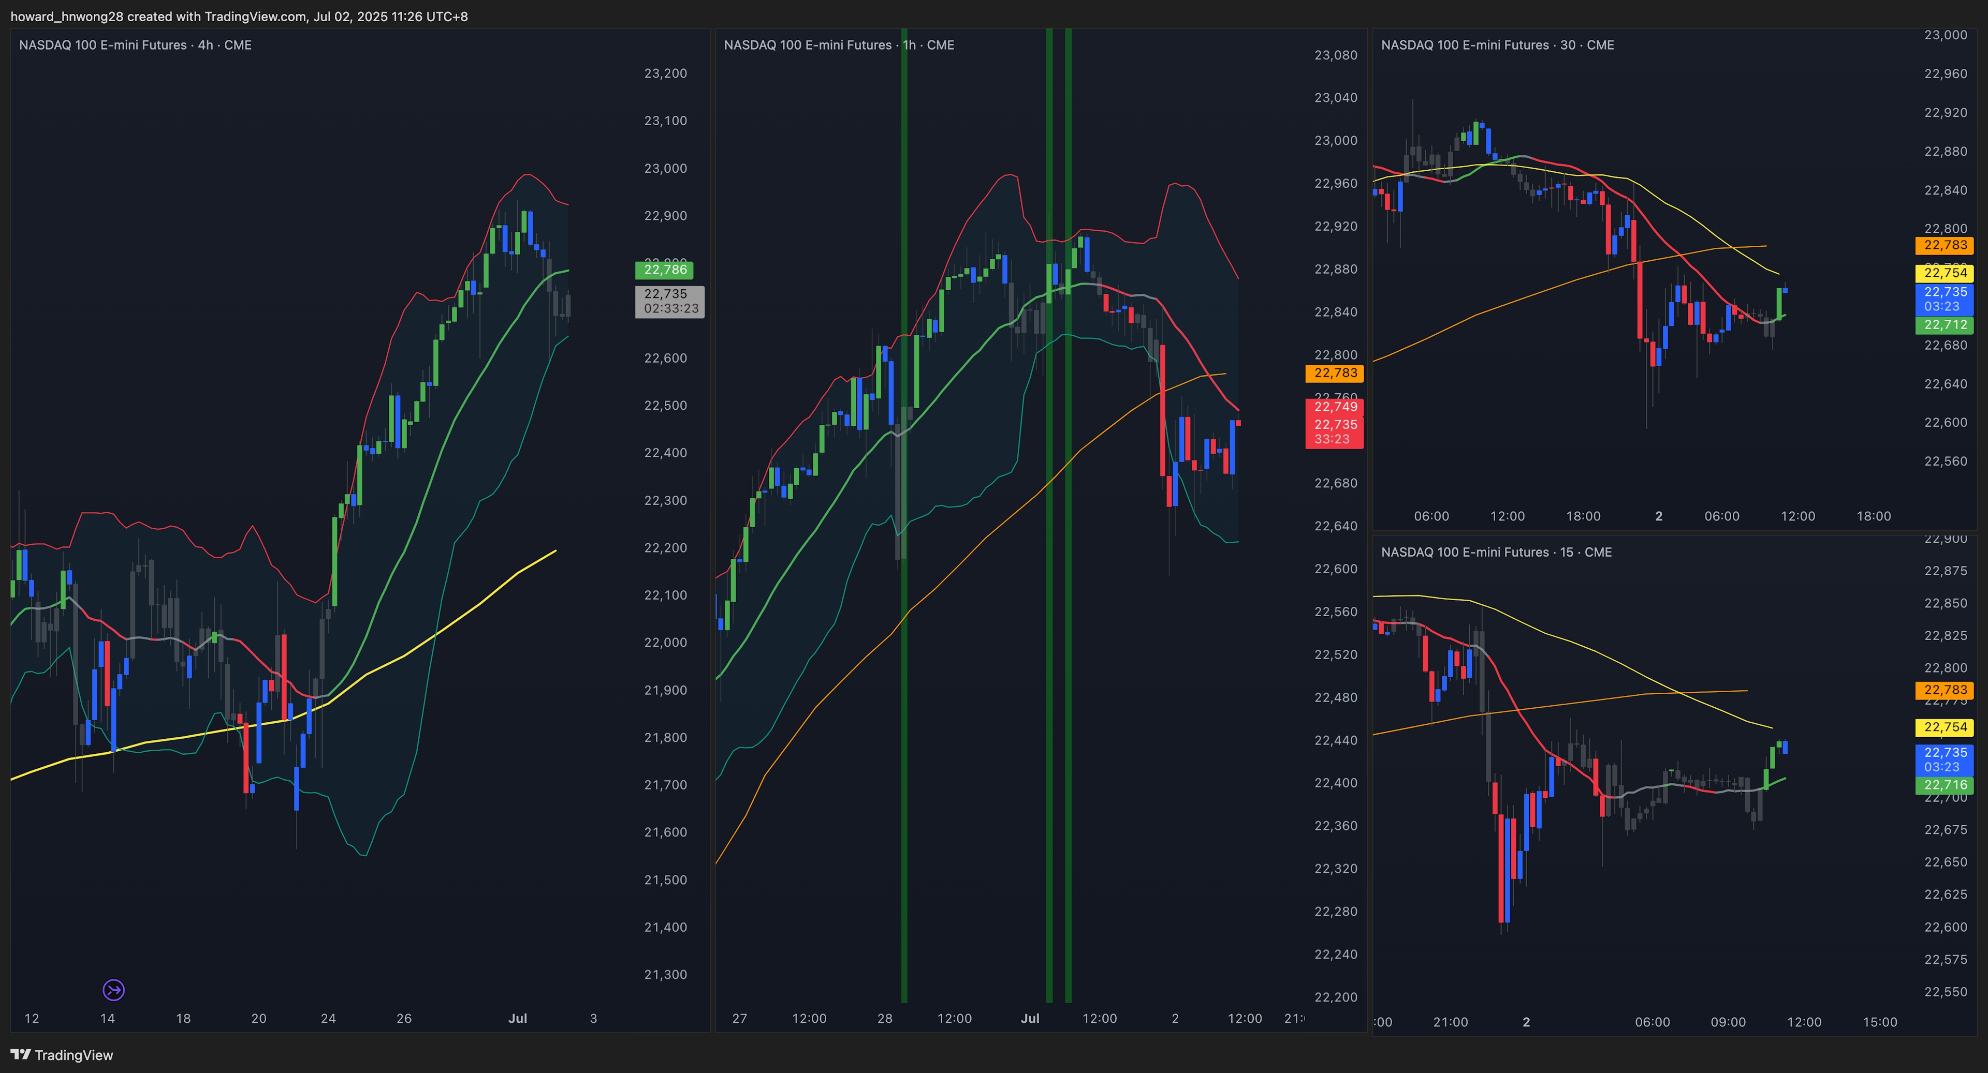This screenshot has width=1988, height=1073.
Task: Click the '09:00' time label on 15-minute chart
Action: [x=1728, y=1023]
